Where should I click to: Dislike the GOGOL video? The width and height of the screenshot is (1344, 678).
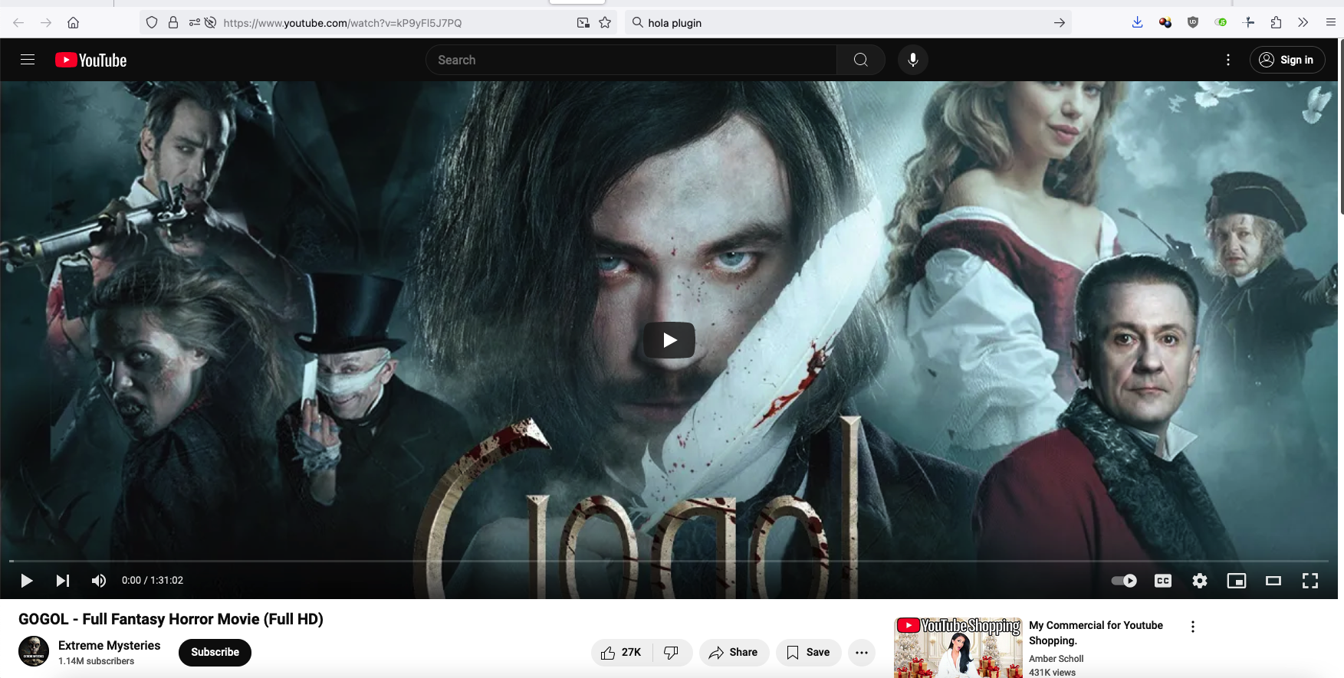pos(672,653)
